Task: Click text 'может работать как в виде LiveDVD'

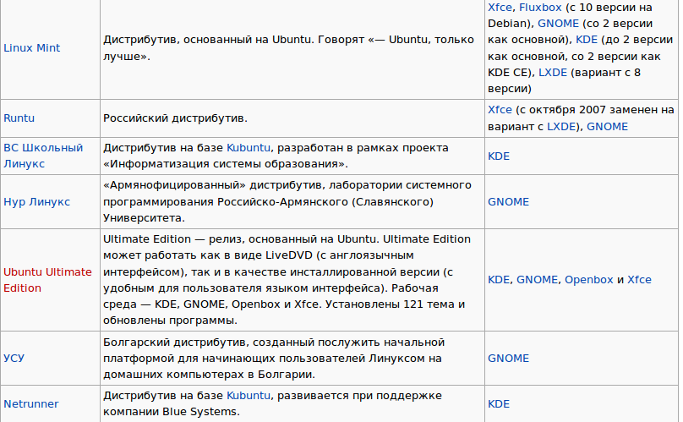Action: point(207,255)
